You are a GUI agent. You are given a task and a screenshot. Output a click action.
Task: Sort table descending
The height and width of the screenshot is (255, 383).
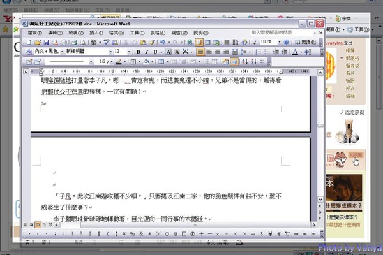(253, 62)
